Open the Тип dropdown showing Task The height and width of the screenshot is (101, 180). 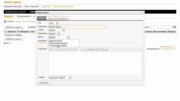53,23
